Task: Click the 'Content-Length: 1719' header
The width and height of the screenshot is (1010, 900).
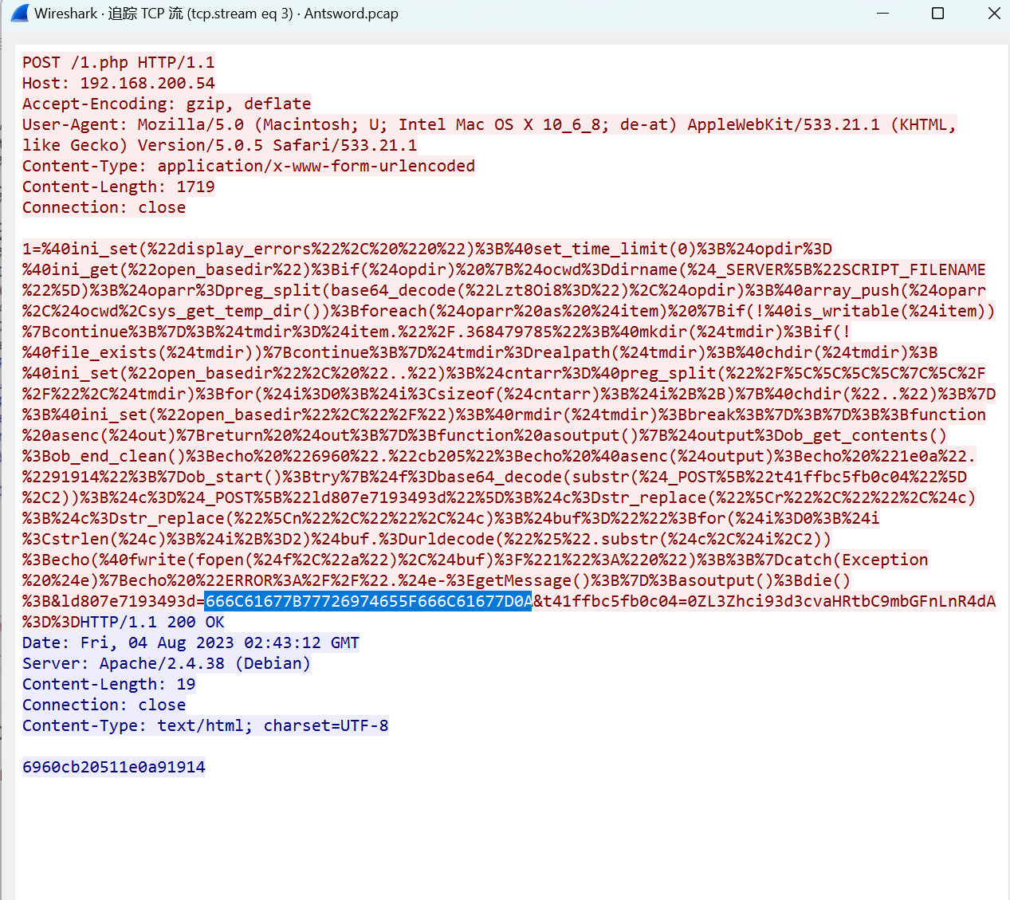Action: coord(119,187)
